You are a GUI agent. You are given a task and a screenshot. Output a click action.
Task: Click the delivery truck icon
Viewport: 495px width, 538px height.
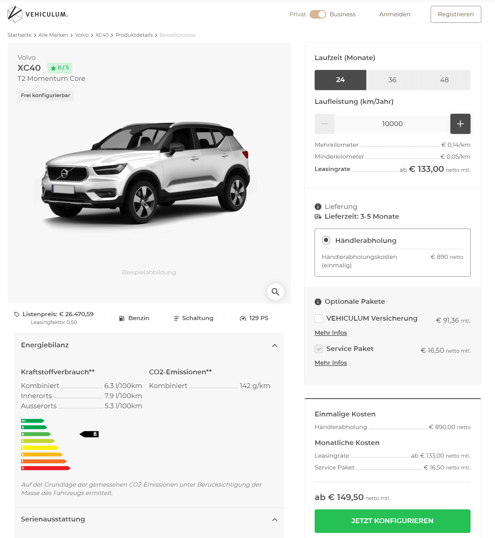click(x=318, y=217)
